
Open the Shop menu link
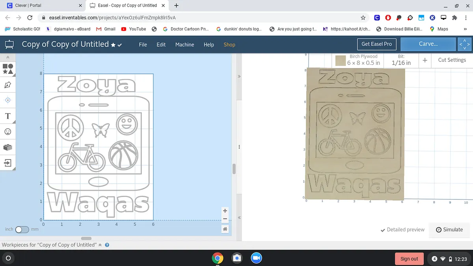(229, 45)
